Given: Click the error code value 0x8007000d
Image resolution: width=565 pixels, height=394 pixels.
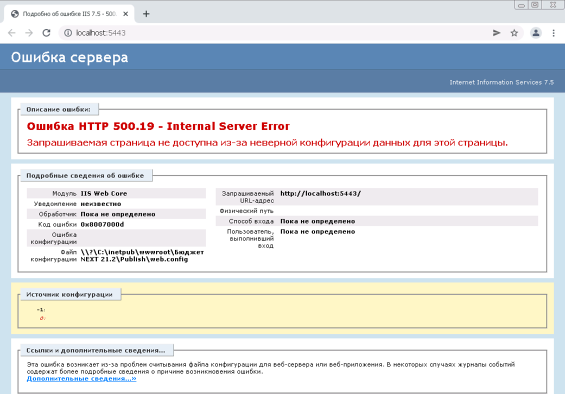Looking at the screenshot, I should 103,224.
